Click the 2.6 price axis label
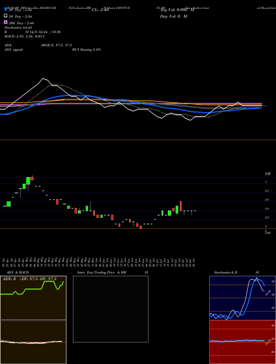Viewport: 276px width, 364px height. [267, 200]
